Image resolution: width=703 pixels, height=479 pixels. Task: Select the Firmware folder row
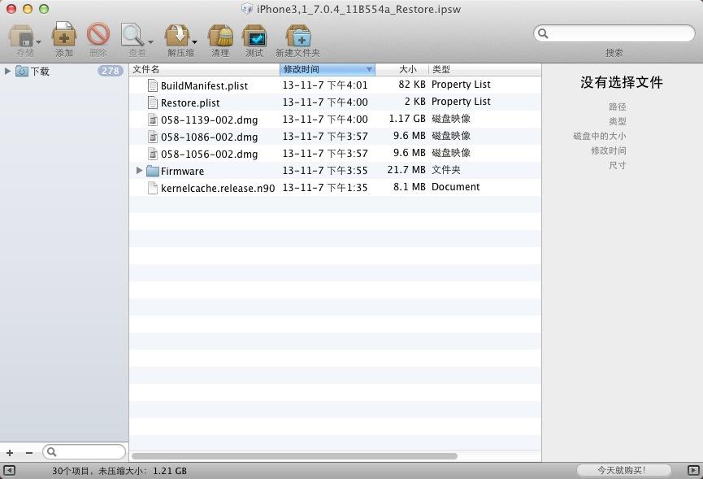click(x=335, y=171)
